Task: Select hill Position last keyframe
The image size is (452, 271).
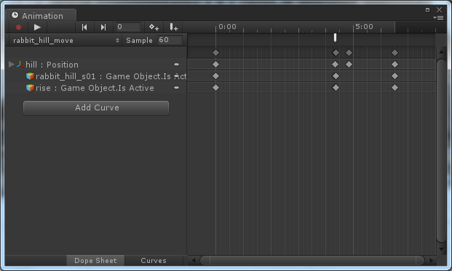Action: coord(394,65)
